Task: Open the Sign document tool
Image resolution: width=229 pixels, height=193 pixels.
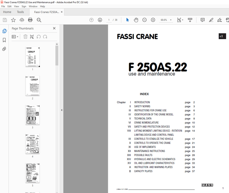Action: [219, 20]
